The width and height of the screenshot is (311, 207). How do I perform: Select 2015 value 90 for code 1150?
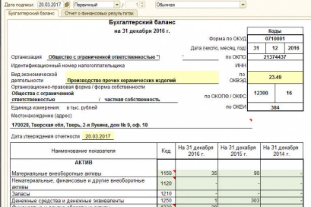(239, 173)
